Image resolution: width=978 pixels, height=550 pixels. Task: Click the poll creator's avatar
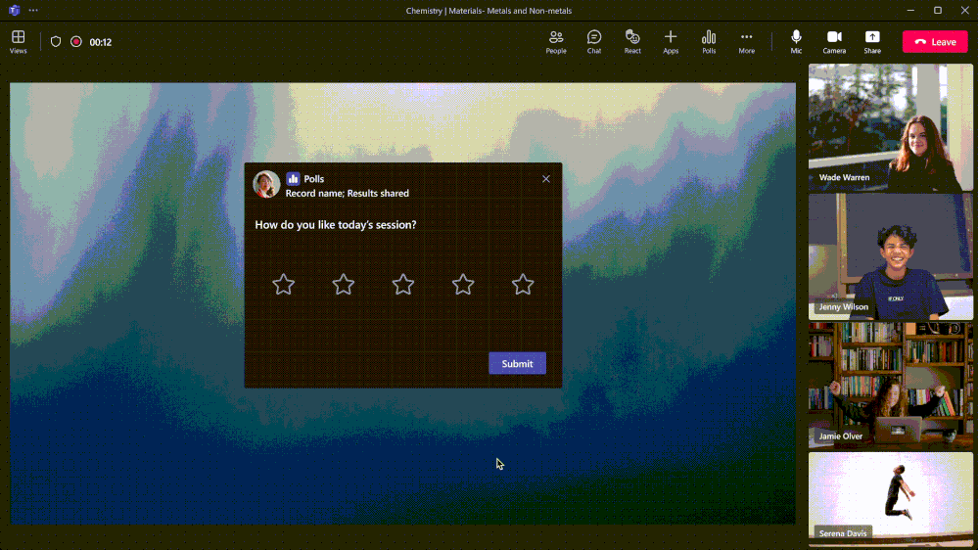tap(266, 185)
